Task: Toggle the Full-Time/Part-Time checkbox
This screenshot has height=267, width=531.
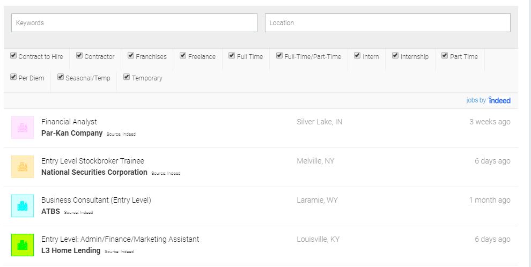Action: [x=279, y=56]
